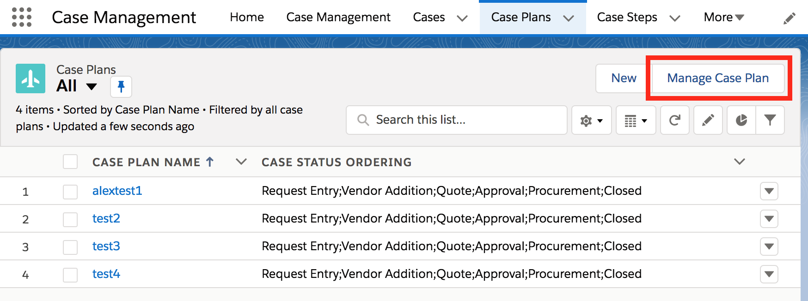Click the navigation bar edit pencil icon

point(790,17)
